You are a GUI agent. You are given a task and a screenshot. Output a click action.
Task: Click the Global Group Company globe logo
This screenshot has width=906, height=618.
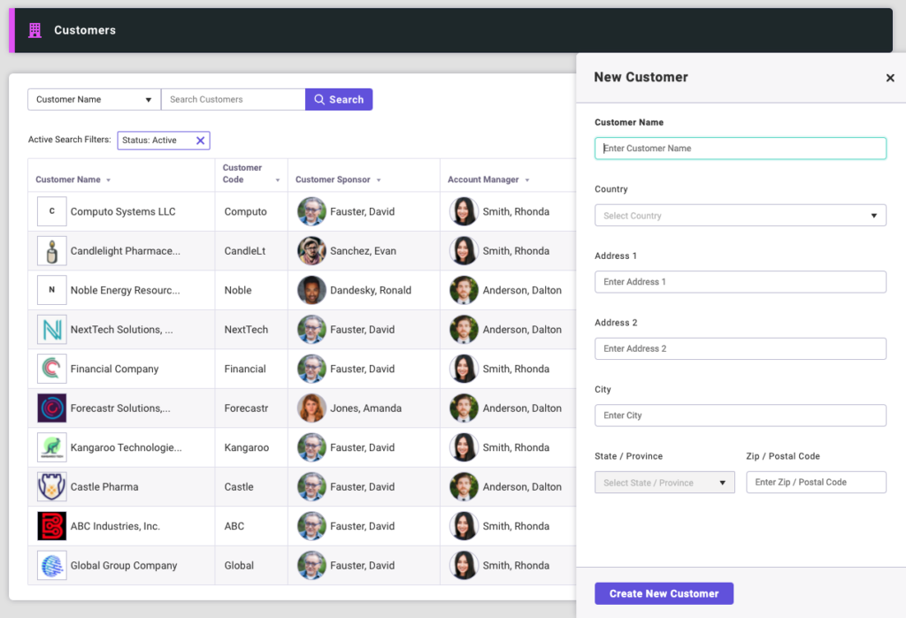click(x=51, y=565)
